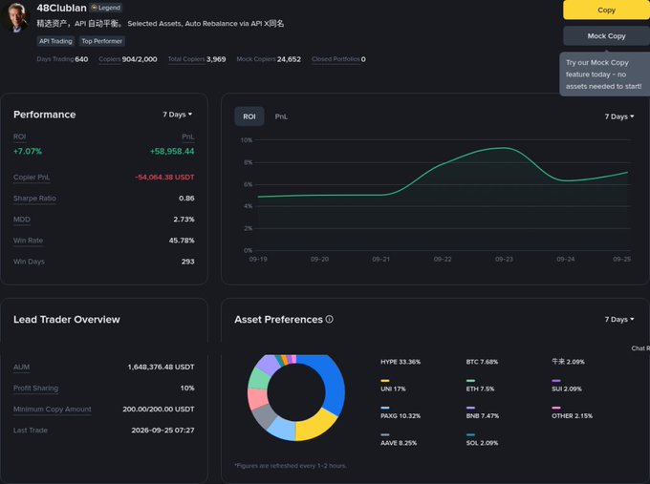Click the BNB 7.47% legend entry

[x=483, y=412]
